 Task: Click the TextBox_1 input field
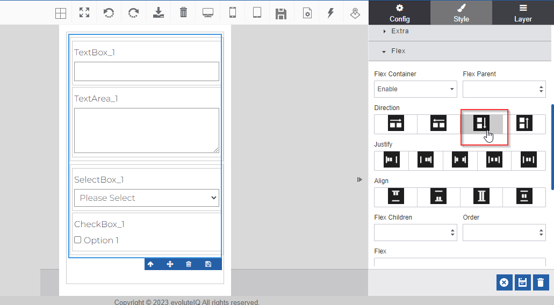click(147, 71)
